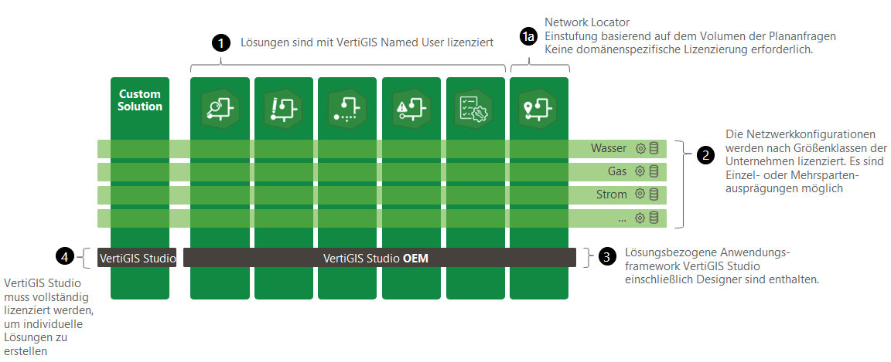This screenshot has height=362, width=891.
Task: Select the Custom Solution column header
Action: [140, 100]
